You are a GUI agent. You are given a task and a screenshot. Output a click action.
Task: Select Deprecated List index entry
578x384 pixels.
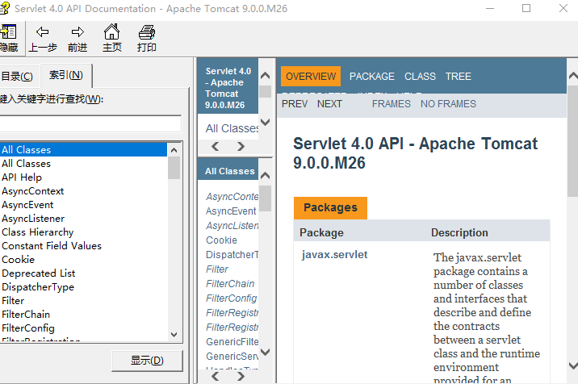[38, 273]
